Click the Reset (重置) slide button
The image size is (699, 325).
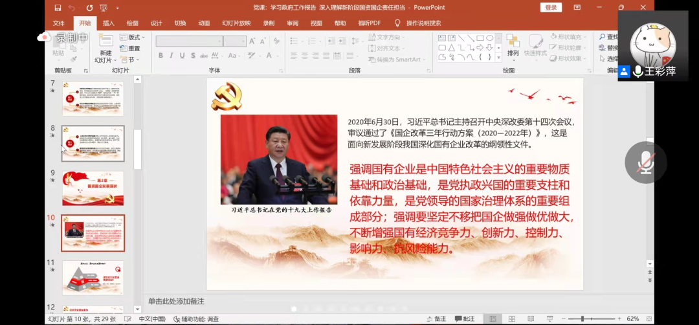click(131, 49)
